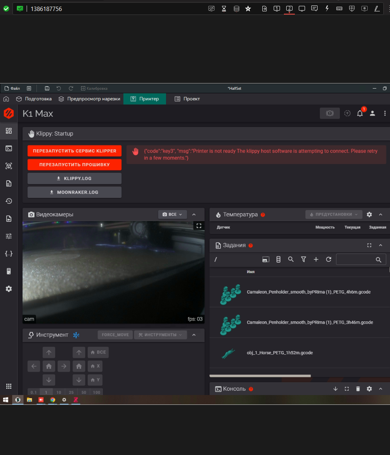This screenshot has width=390, height=455.
Task: Open camera view in fullscreen
Action: tap(199, 226)
